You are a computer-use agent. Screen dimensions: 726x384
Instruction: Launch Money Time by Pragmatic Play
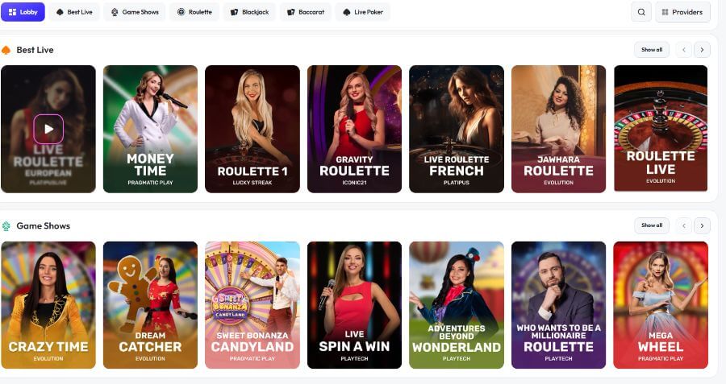pos(151,129)
